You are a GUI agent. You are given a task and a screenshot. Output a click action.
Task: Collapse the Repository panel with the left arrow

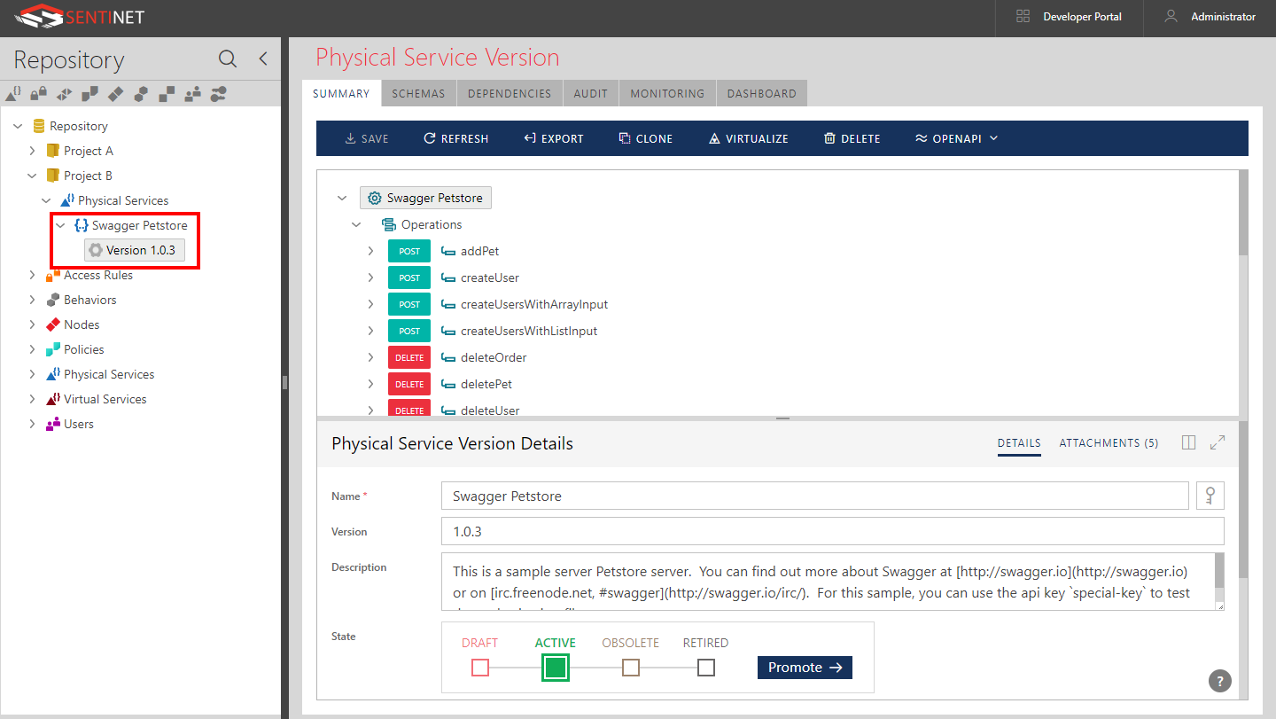(x=263, y=59)
